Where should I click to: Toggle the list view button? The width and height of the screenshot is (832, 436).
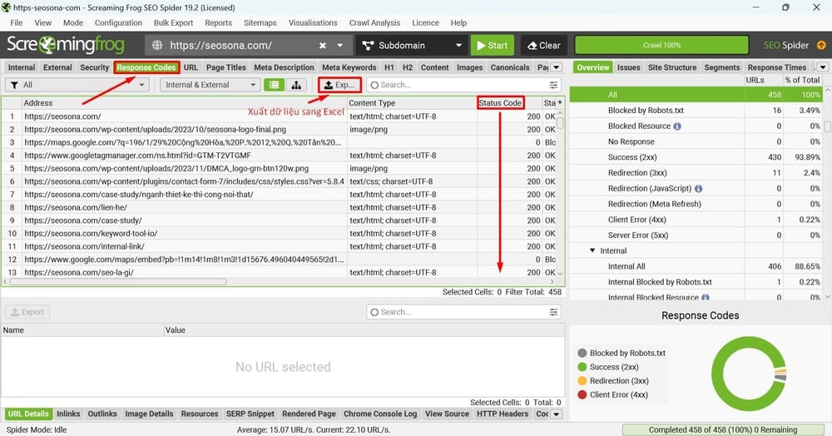pos(273,85)
